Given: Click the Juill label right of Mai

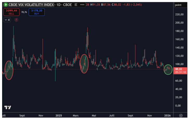Looking at the screenshot, I should pos(112,116).
